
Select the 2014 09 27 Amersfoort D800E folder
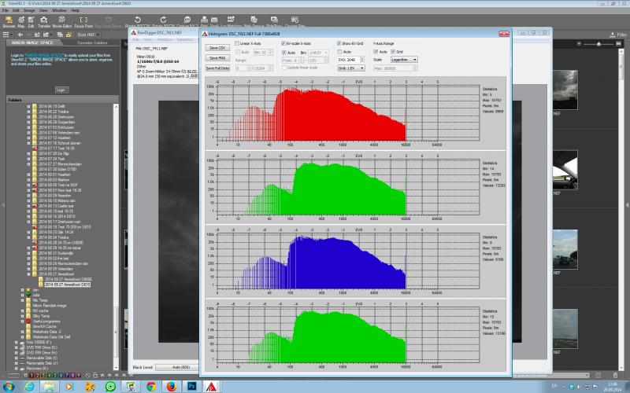pos(69,279)
